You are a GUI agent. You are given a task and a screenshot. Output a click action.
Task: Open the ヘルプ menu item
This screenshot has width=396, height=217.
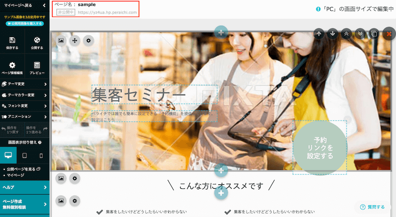point(25,187)
